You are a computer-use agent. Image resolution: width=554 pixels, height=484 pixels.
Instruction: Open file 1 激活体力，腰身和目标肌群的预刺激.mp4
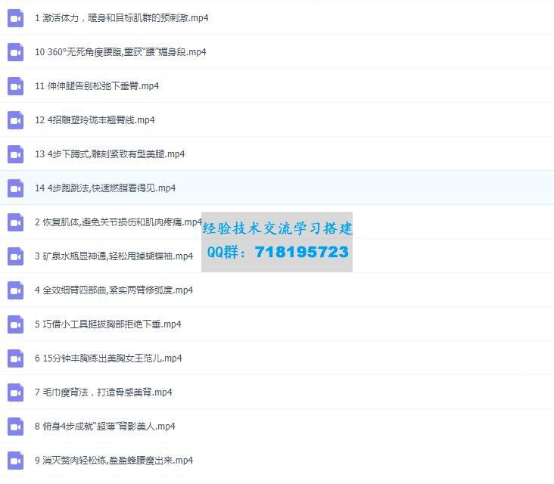[x=122, y=17]
